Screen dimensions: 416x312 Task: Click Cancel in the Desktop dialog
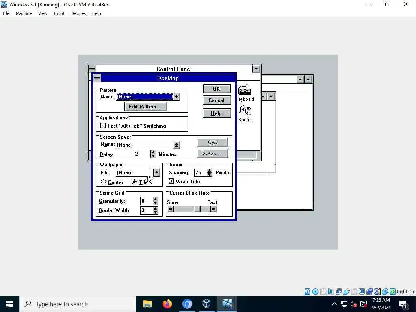[217, 100]
